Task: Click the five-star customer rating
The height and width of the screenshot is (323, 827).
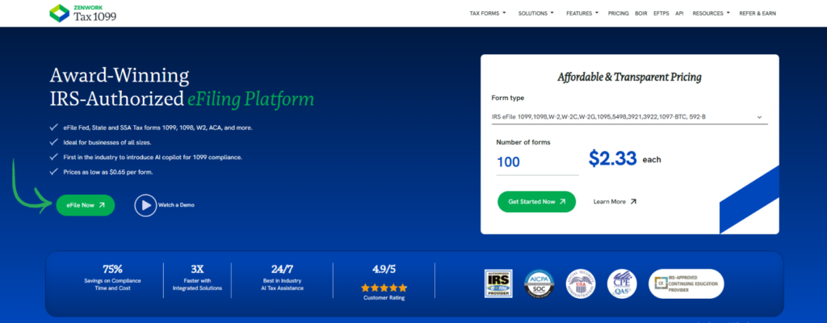Action: click(384, 287)
